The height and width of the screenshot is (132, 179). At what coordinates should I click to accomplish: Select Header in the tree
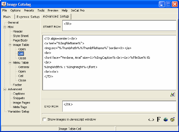pos(18,32)
